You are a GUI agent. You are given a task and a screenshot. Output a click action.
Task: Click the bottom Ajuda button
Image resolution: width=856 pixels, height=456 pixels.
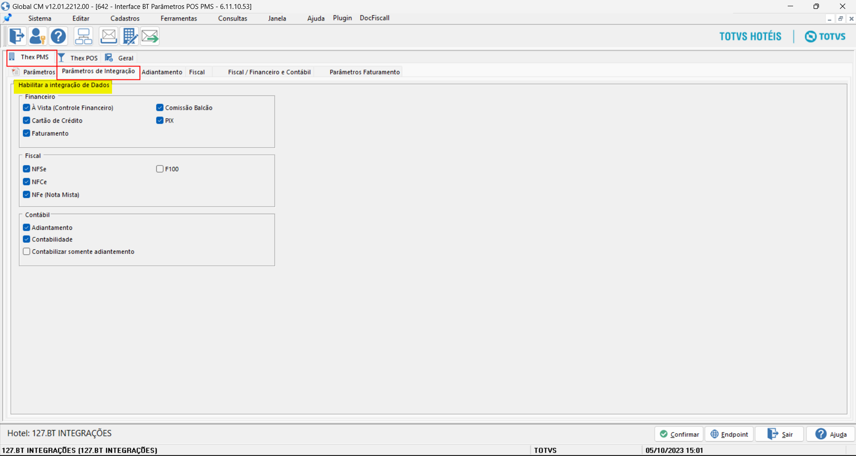pyautogui.click(x=831, y=434)
